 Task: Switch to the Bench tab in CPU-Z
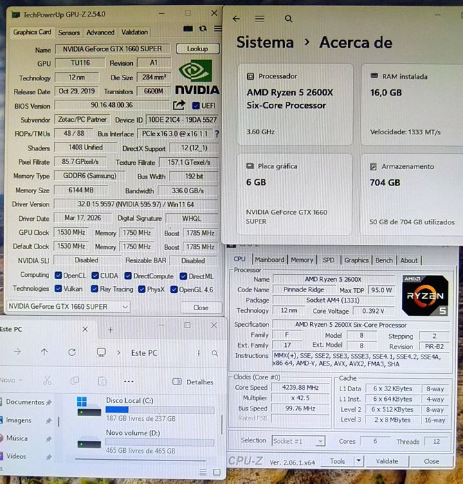tap(383, 260)
